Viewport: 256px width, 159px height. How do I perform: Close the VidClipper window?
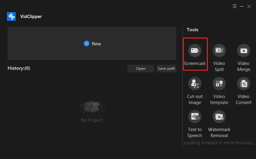tap(249, 6)
